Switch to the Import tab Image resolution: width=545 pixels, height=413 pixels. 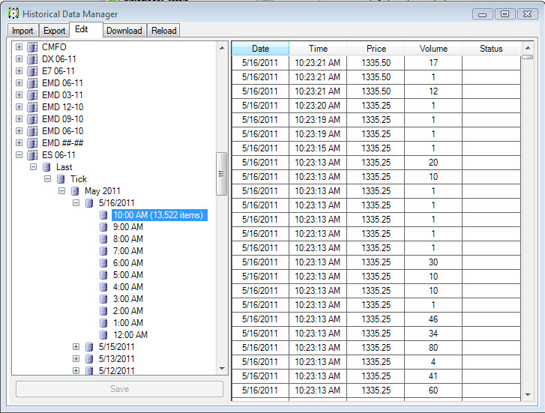23,31
